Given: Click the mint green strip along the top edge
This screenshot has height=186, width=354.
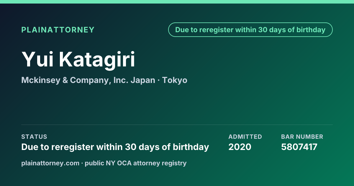Looking at the screenshot, I should [177, 2].
